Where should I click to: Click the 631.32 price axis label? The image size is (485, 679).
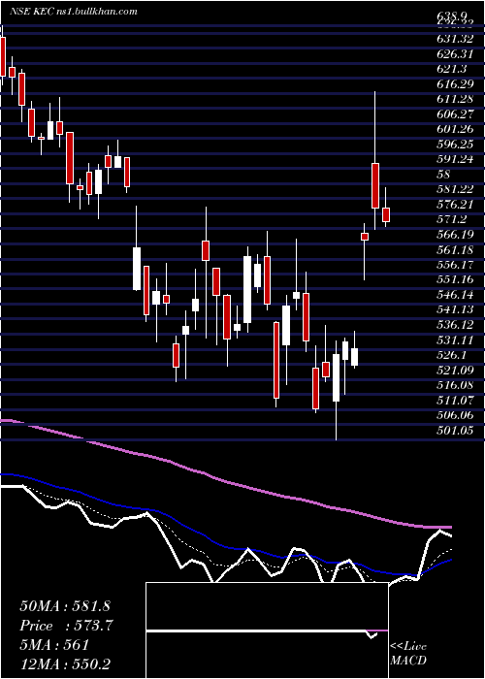pos(455,39)
